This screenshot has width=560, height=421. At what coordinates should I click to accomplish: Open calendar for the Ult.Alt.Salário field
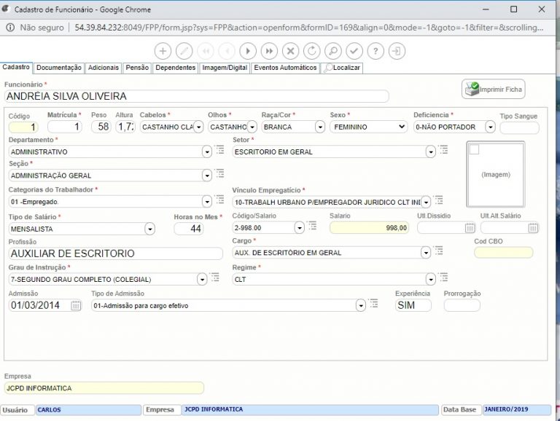point(533,228)
